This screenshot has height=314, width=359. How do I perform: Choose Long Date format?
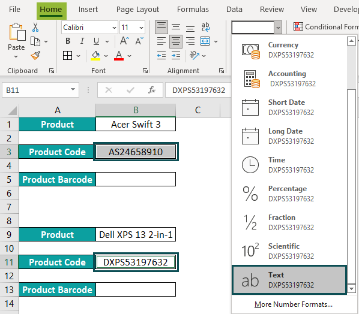(289, 137)
